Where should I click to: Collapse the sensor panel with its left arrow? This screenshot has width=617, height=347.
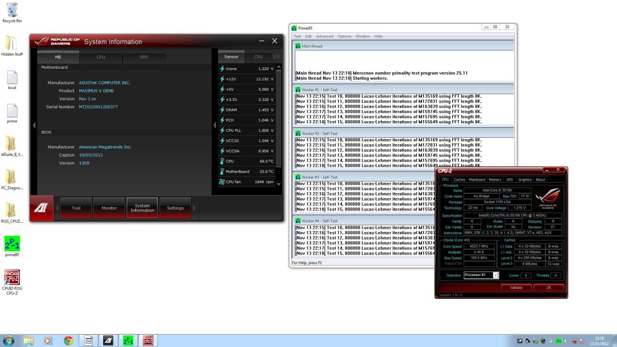tap(215, 125)
